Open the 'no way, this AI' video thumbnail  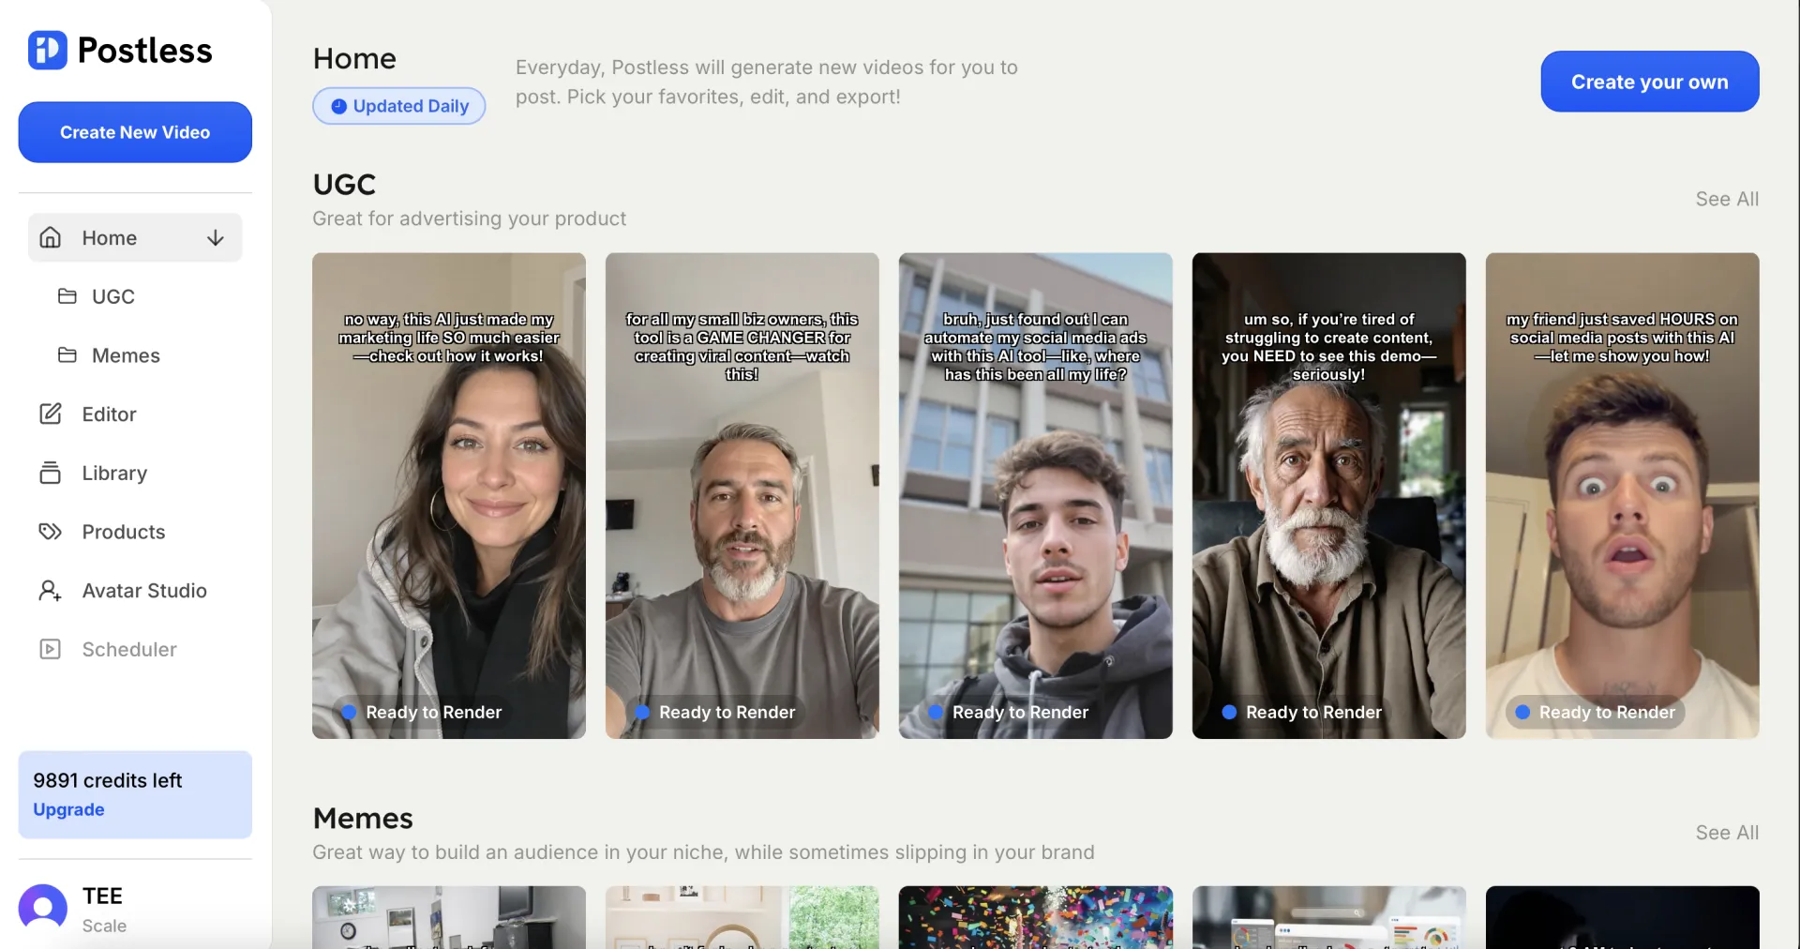click(448, 495)
